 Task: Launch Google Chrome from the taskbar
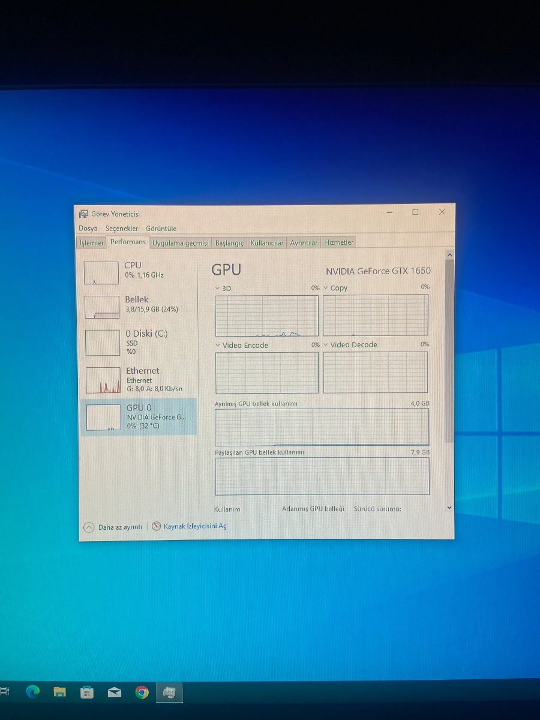coord(142,692)
